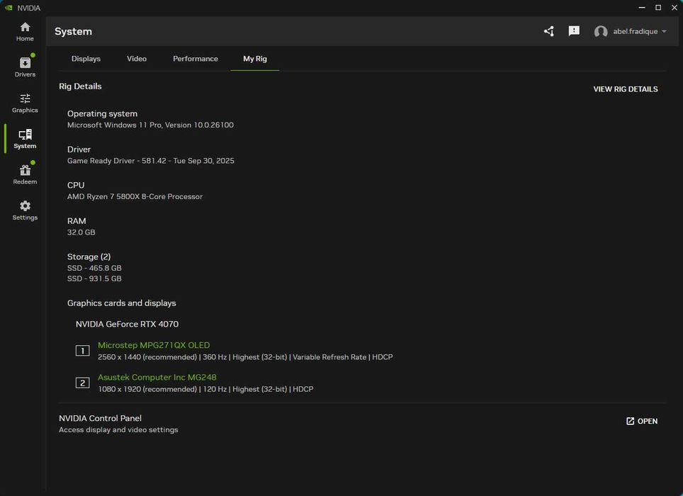The image size is (683, 496).
Task: Select the display 2 number box
Action: point(82,383)
